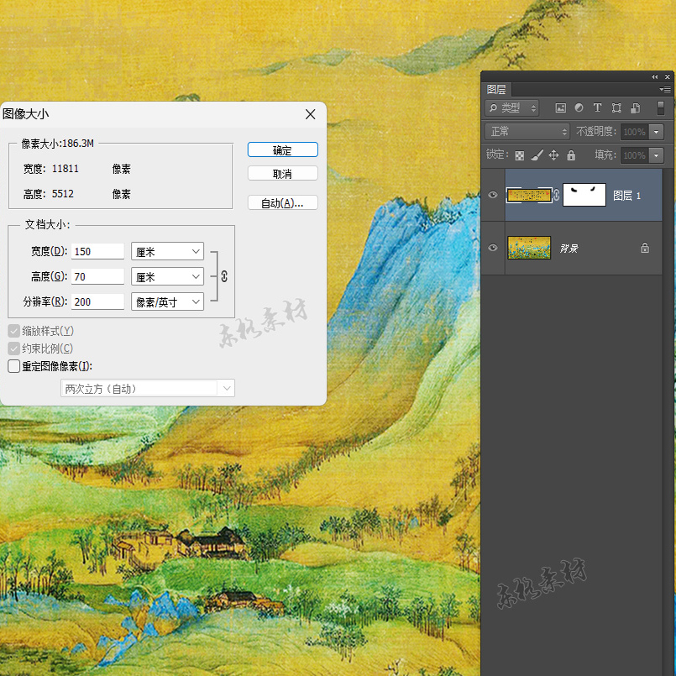
Task: Filter layers by adjustment layer icon
Action: [x=579, y=107]
